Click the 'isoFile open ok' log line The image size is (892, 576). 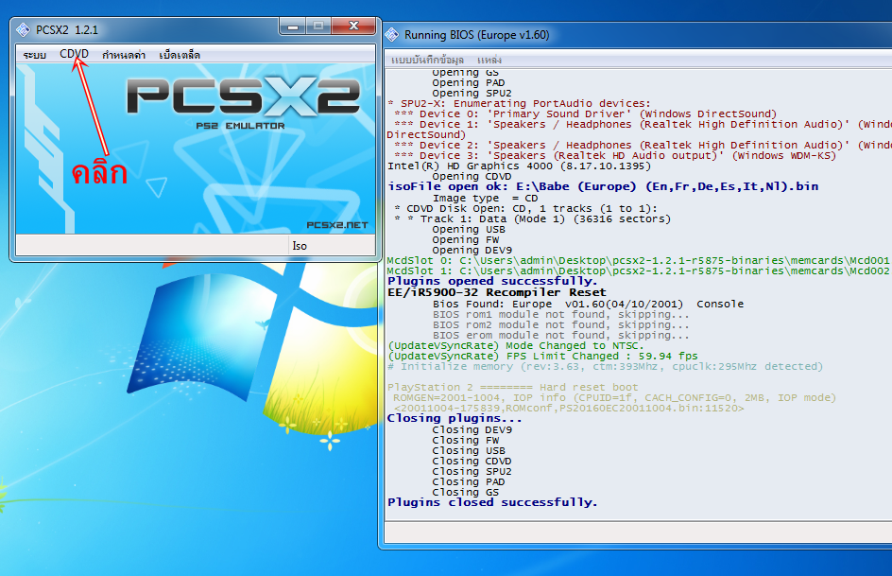click(603, 186)
